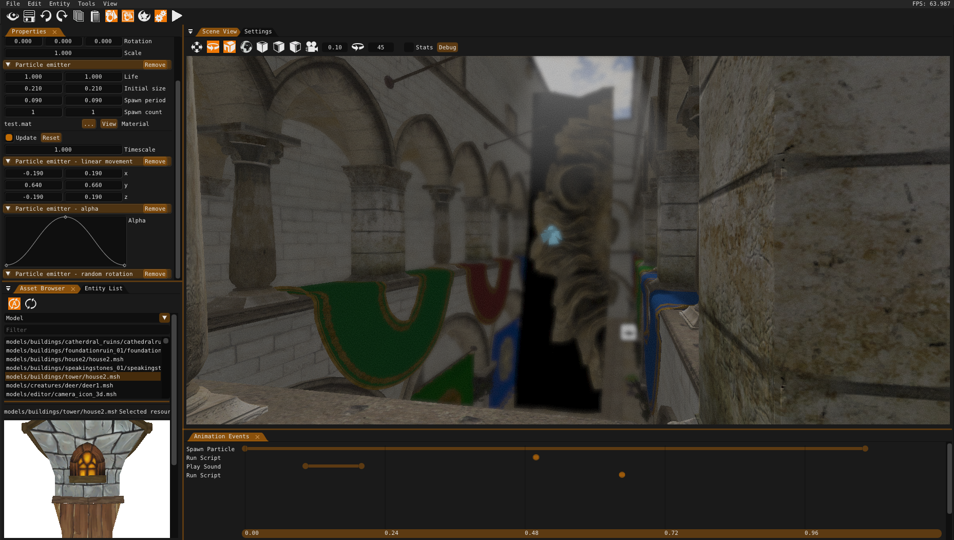Collapse the Particle emitter - alpha section
This screenshot has width=954, height=540.
(x=8, y=209)
